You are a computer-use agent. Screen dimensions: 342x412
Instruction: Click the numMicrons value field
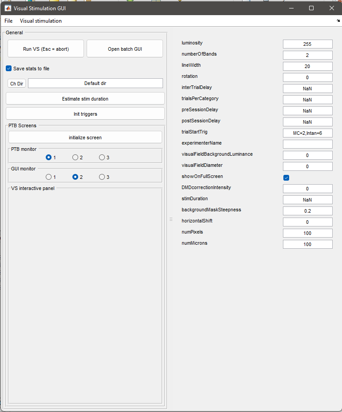(308, 244)
